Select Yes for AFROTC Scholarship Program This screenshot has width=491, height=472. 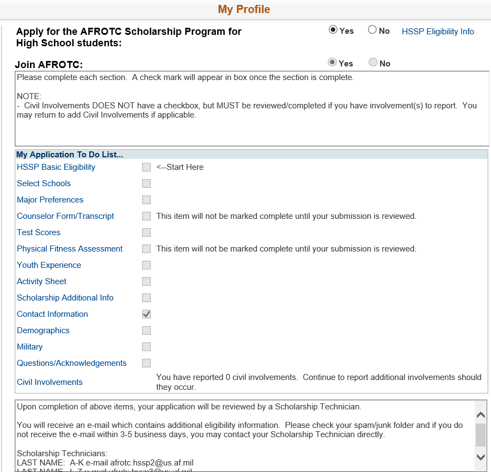333,30
